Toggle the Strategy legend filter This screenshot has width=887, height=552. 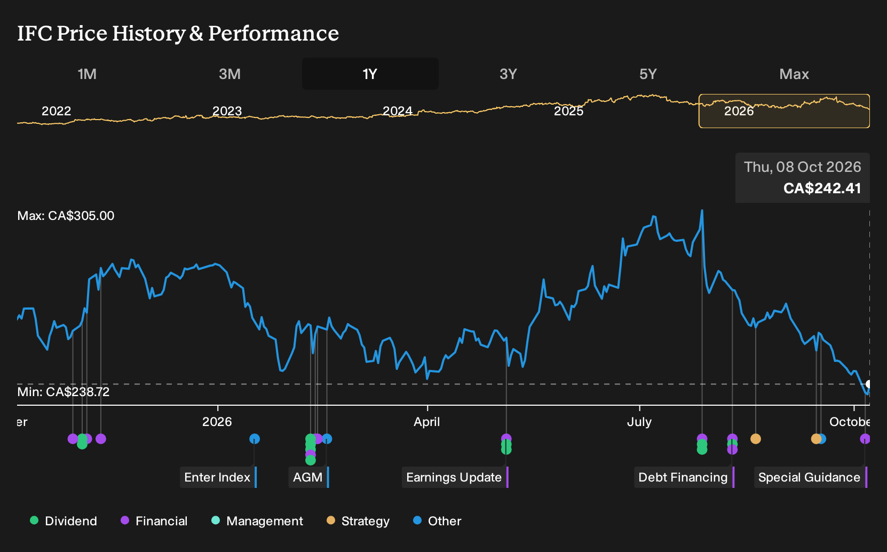click(358, 521)
